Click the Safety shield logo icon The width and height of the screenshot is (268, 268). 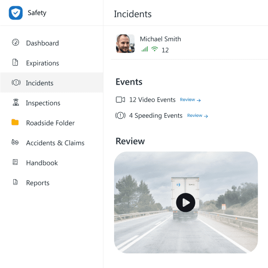(x=16, y=13)
